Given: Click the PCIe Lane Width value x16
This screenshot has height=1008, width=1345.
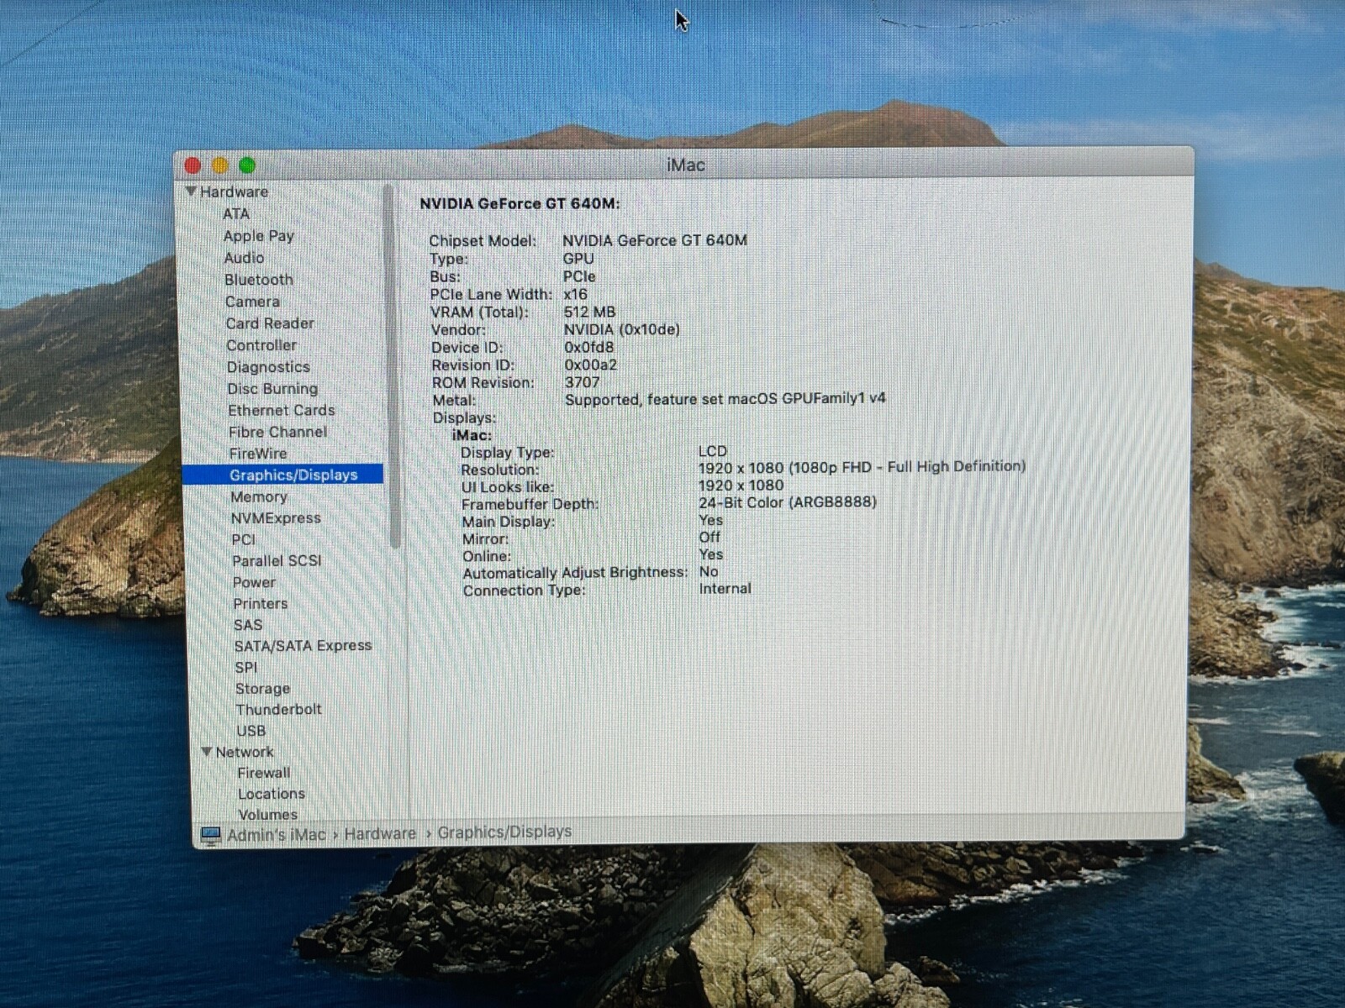Looking at the screenshot, I should (576, 294).
